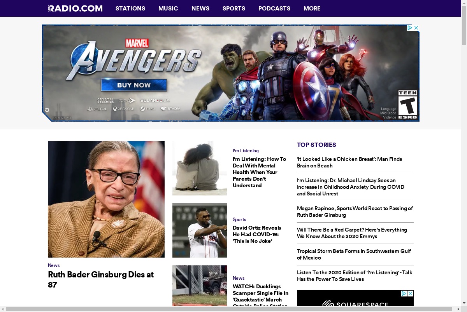This screenshot has height=312, width=467.
Task: Open 'Talk Has the Power To Save Lives' story
Action: coord(355,275)
